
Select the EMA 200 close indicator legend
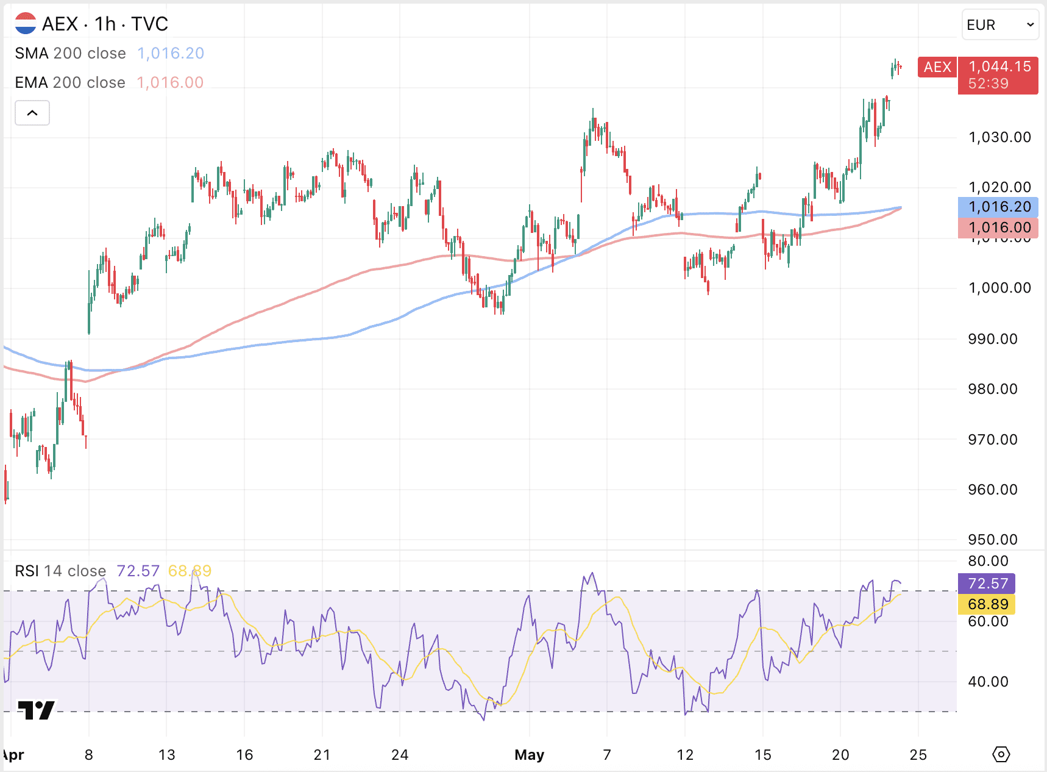70,82
